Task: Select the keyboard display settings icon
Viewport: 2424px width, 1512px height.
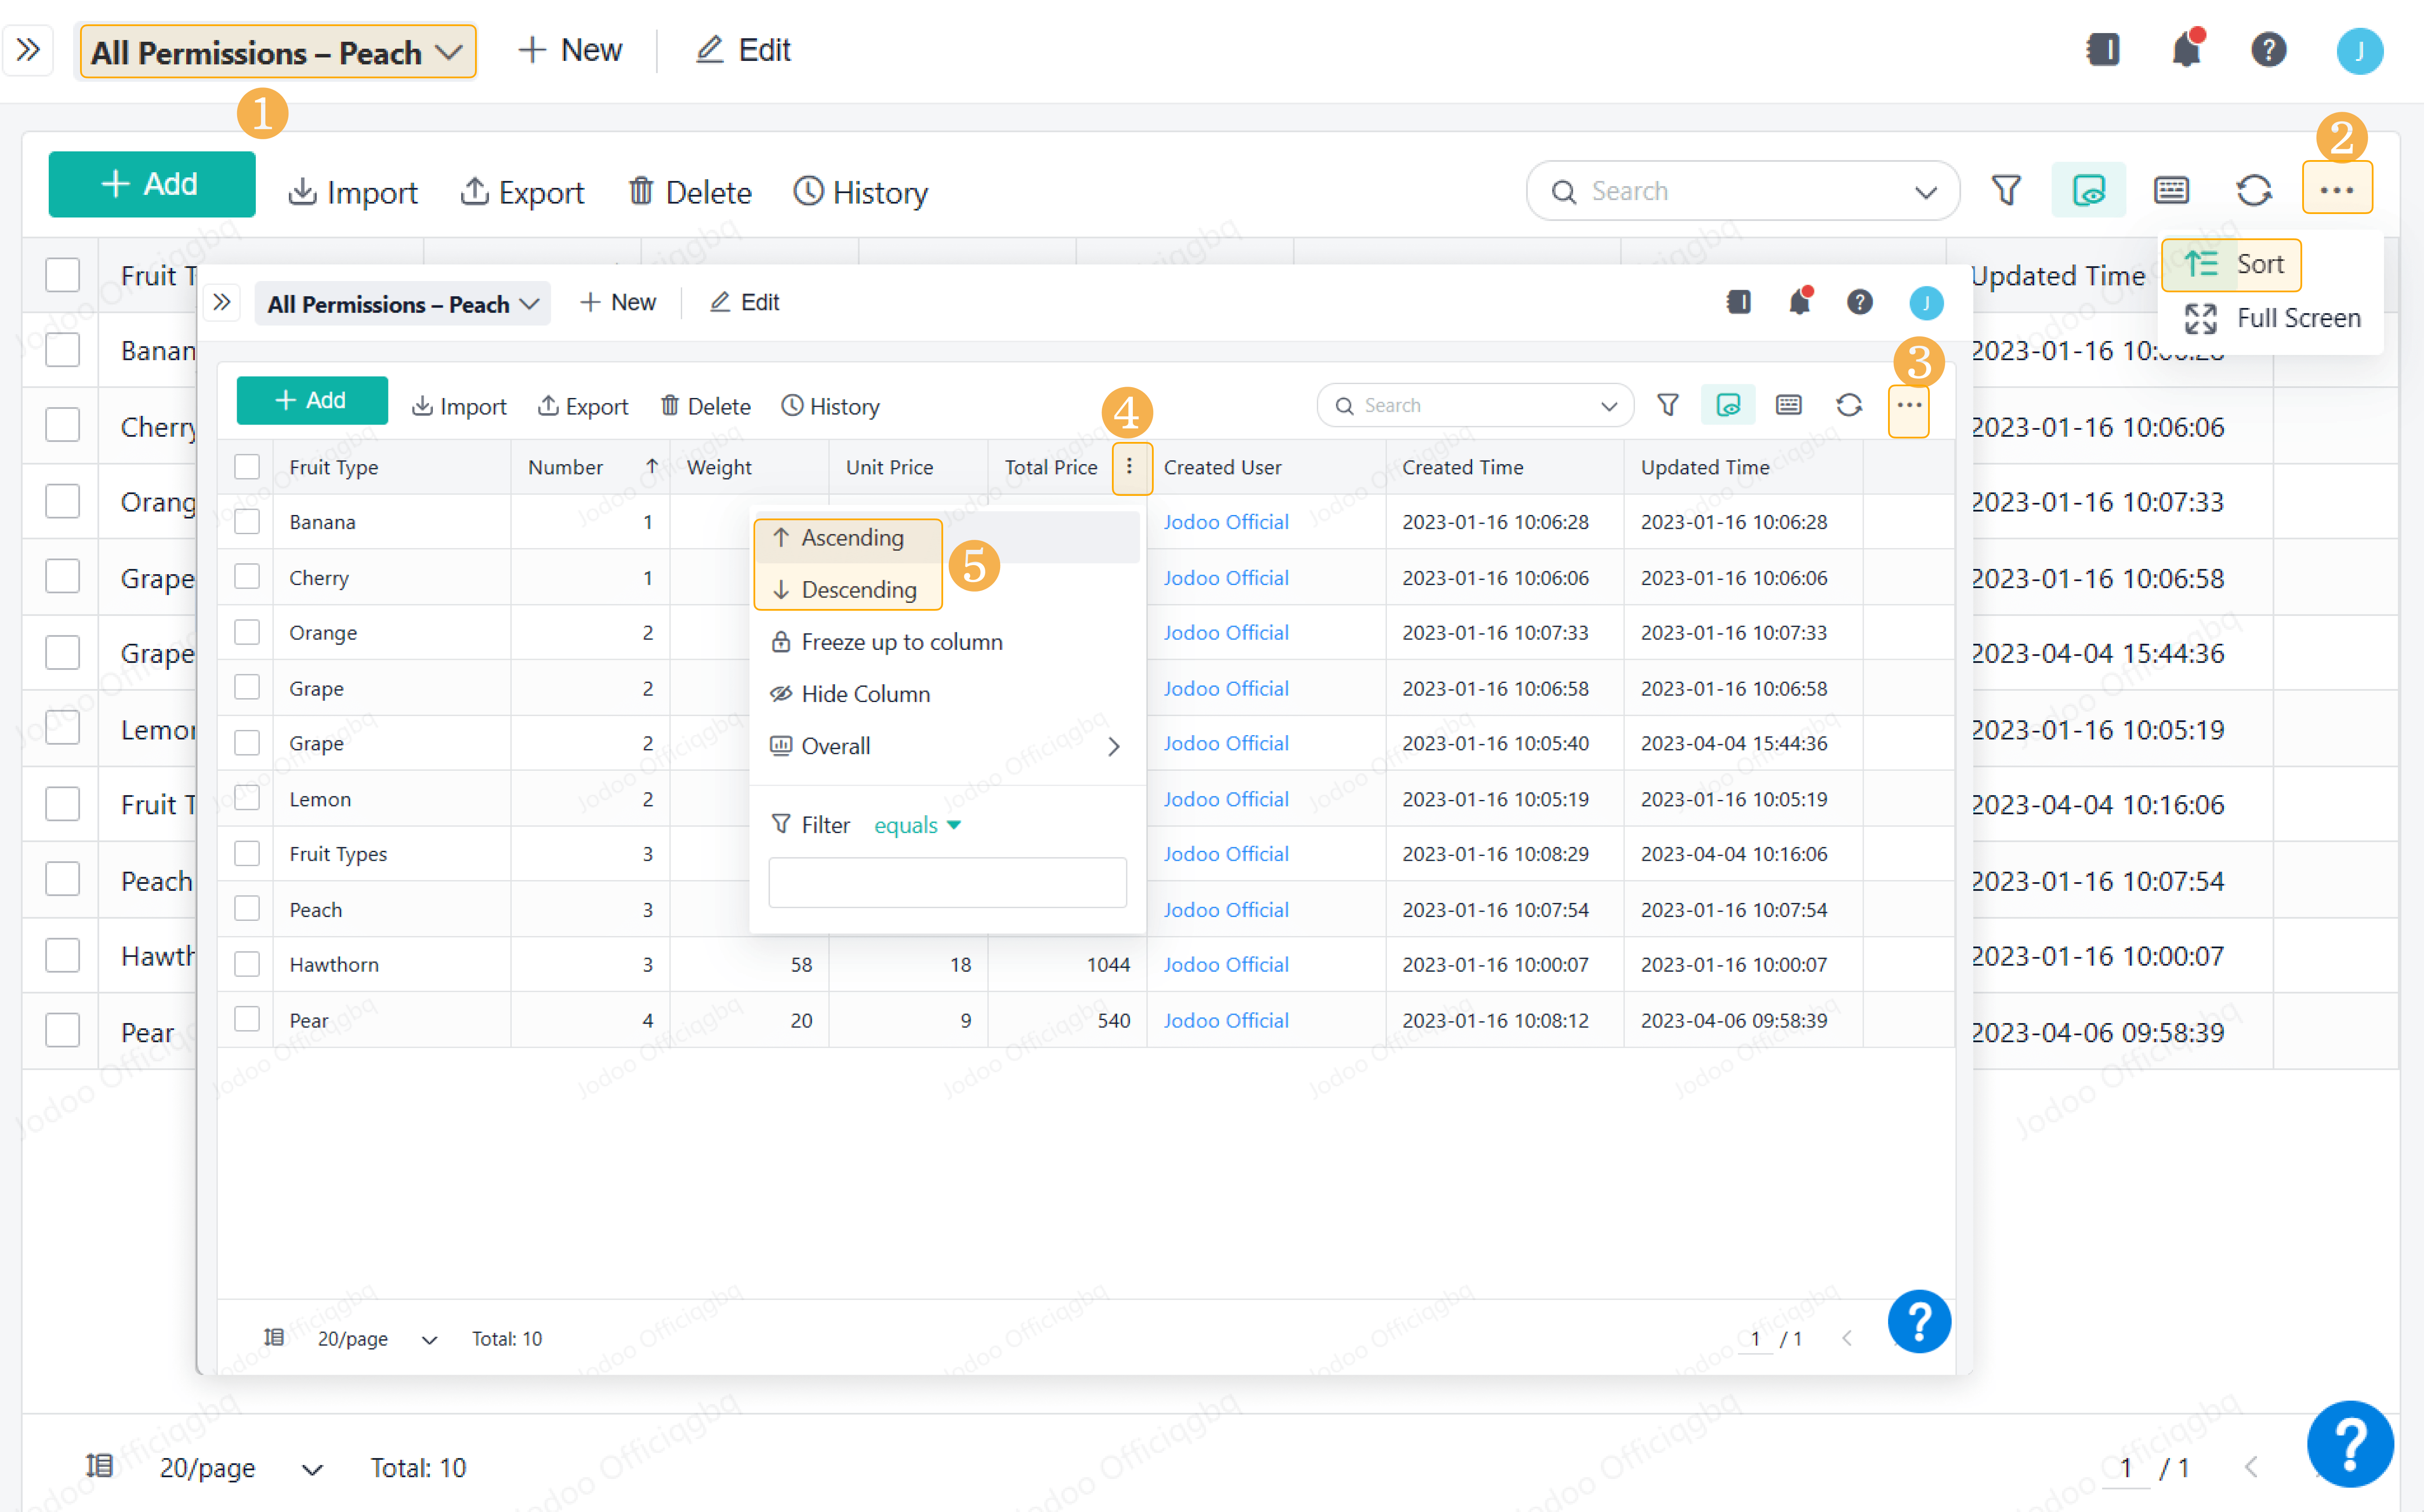Action: pyautogui.click(x=1789, y=405)
